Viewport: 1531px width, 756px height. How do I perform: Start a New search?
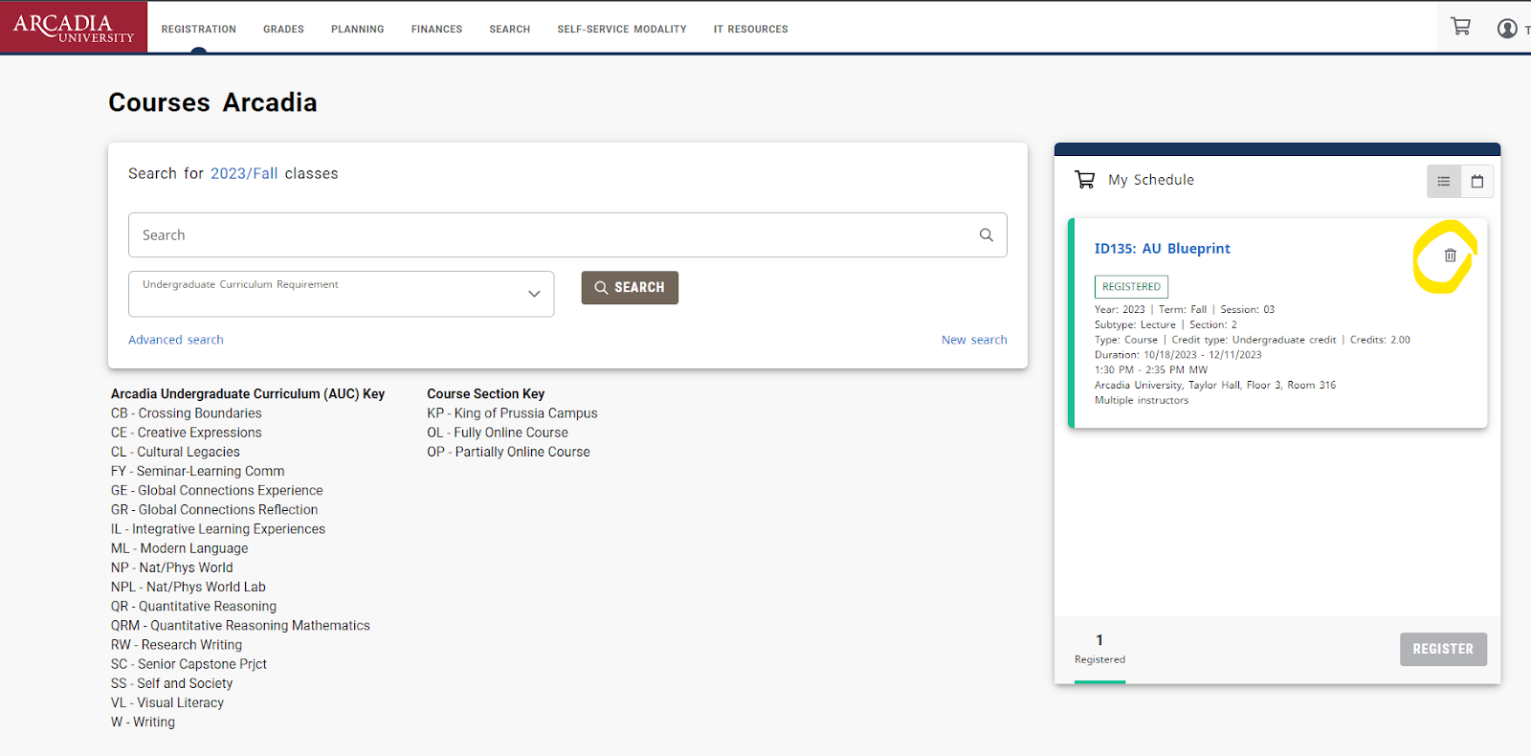click(974, 340)
